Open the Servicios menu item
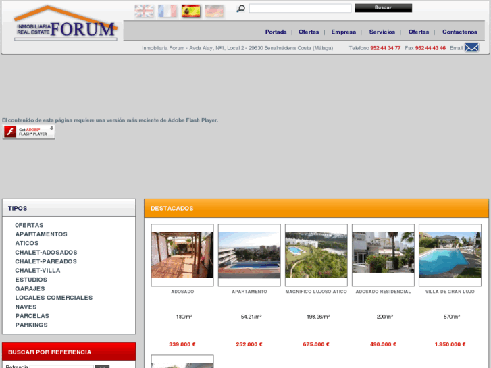Viewport: 491px width, 368px height. point(382,32)
